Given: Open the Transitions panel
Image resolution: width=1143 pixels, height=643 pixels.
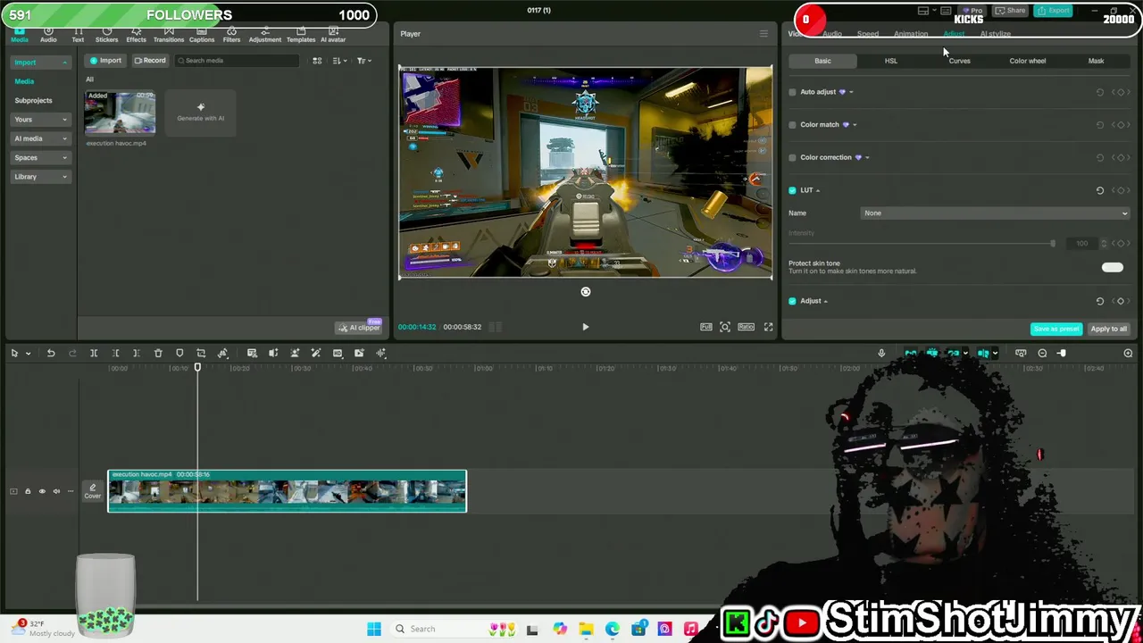Looking at the screenshot, I should pyautogui.click(x=169, y=36).
